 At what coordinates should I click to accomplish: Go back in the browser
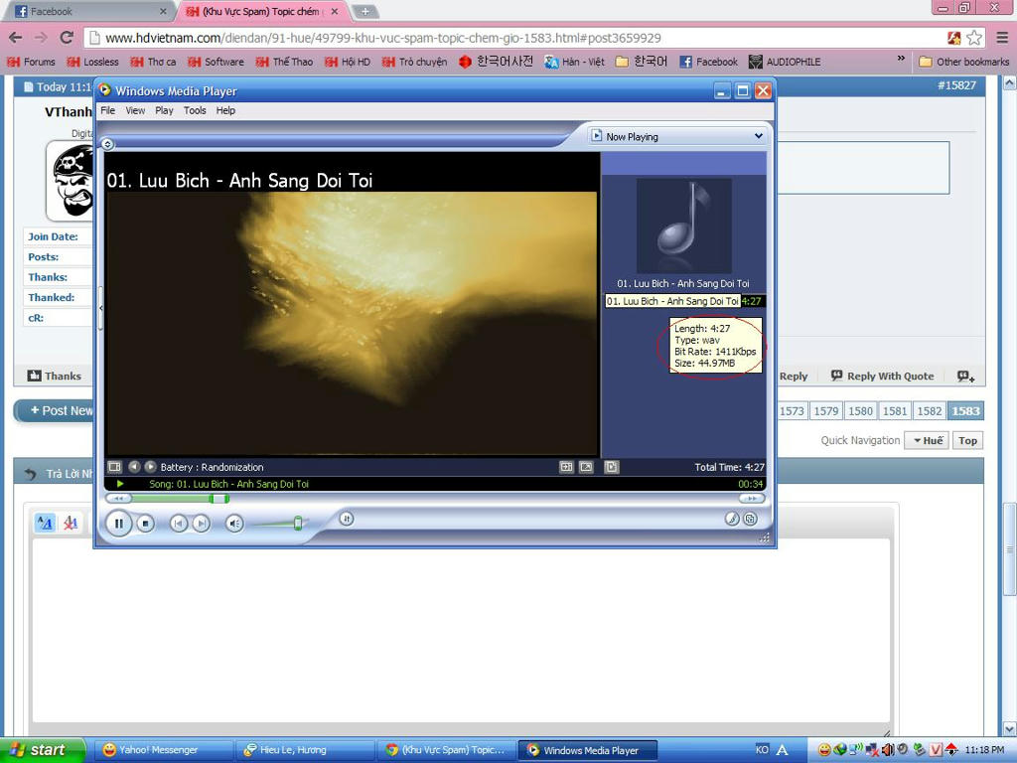(16, 38)
